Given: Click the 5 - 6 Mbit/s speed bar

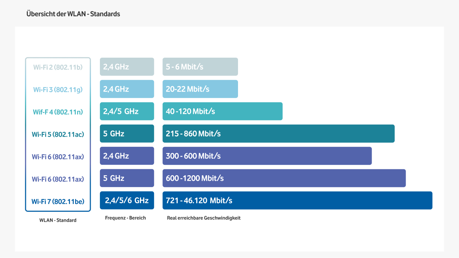Looking at the screenshot, I should point(200,67).
